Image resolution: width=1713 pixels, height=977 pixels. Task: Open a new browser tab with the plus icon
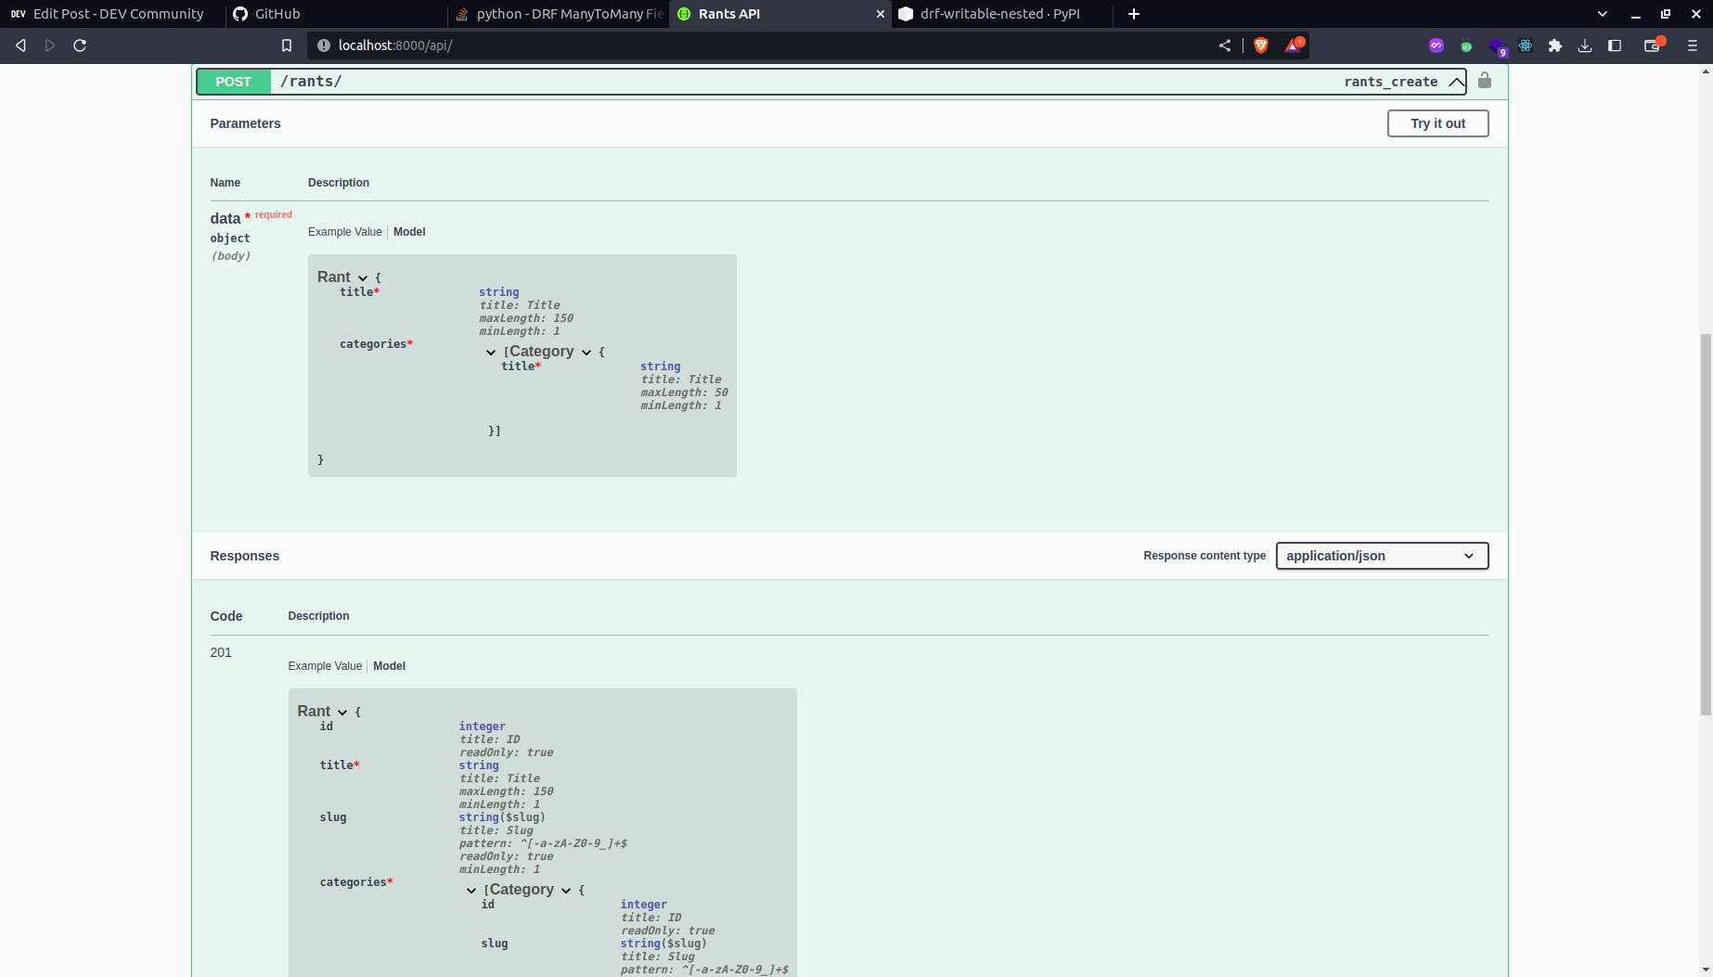pyautogui.click(x=1134, y=14)
